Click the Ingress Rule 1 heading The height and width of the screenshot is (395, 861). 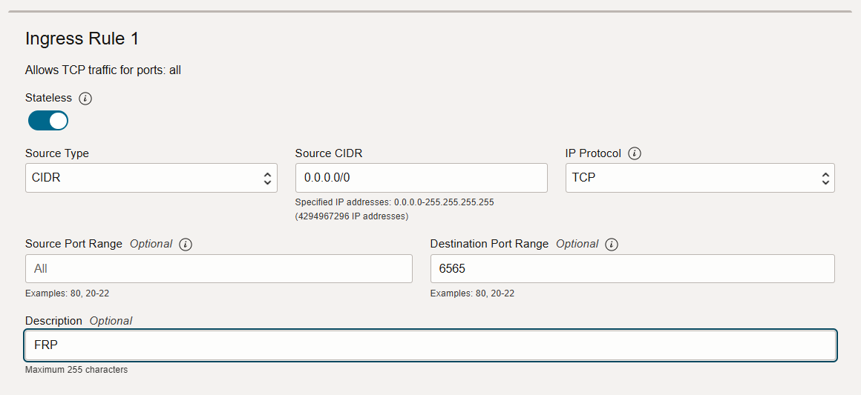(82, 39)
